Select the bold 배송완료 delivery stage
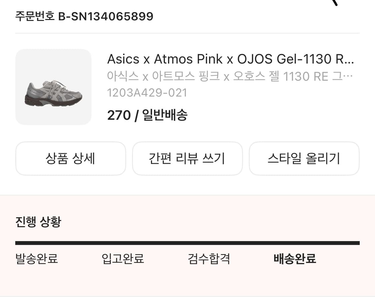 295,259
